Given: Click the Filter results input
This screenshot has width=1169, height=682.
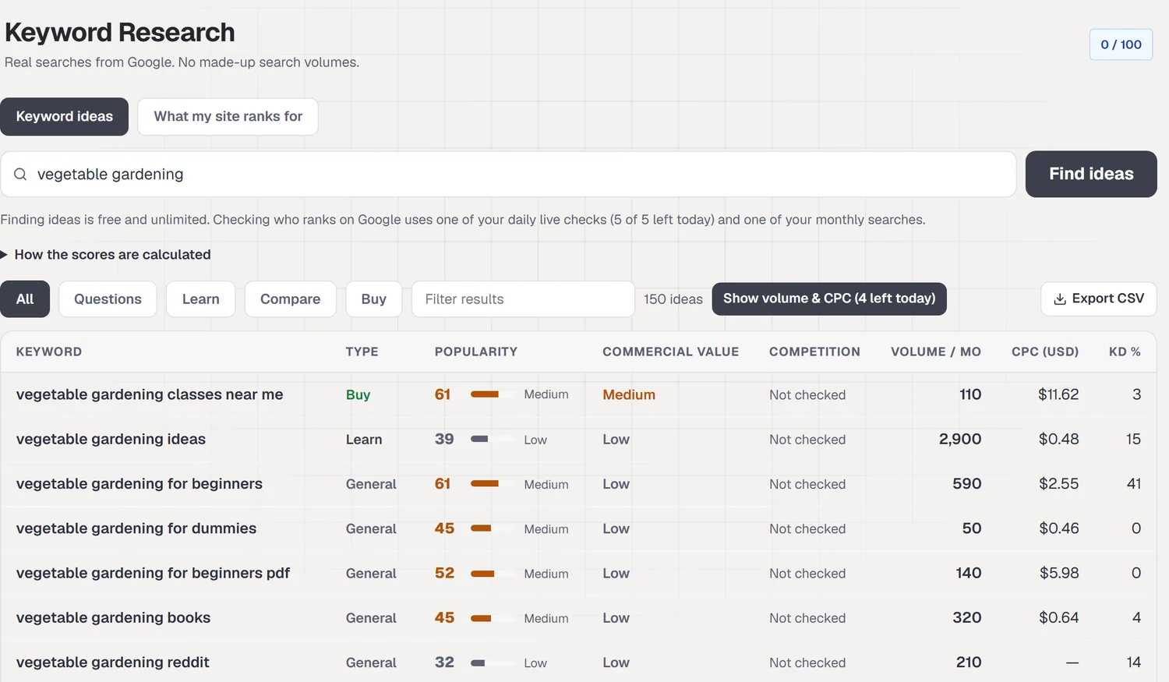Looking at the screenshot, I should point(523,299).
